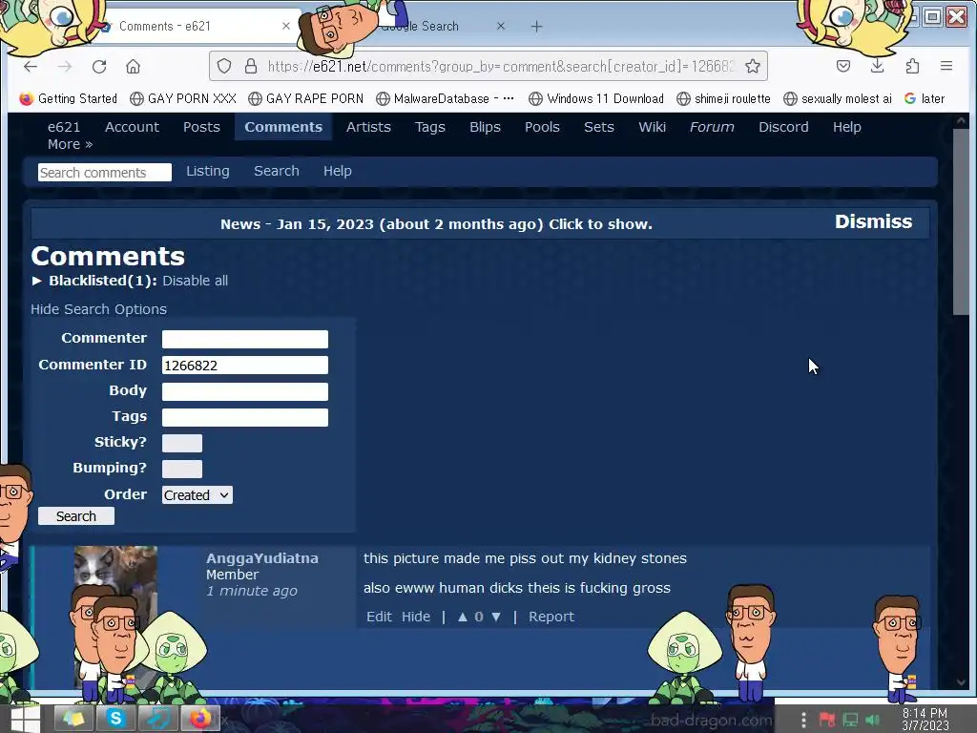Close the Google Search tab

[500, 26]
